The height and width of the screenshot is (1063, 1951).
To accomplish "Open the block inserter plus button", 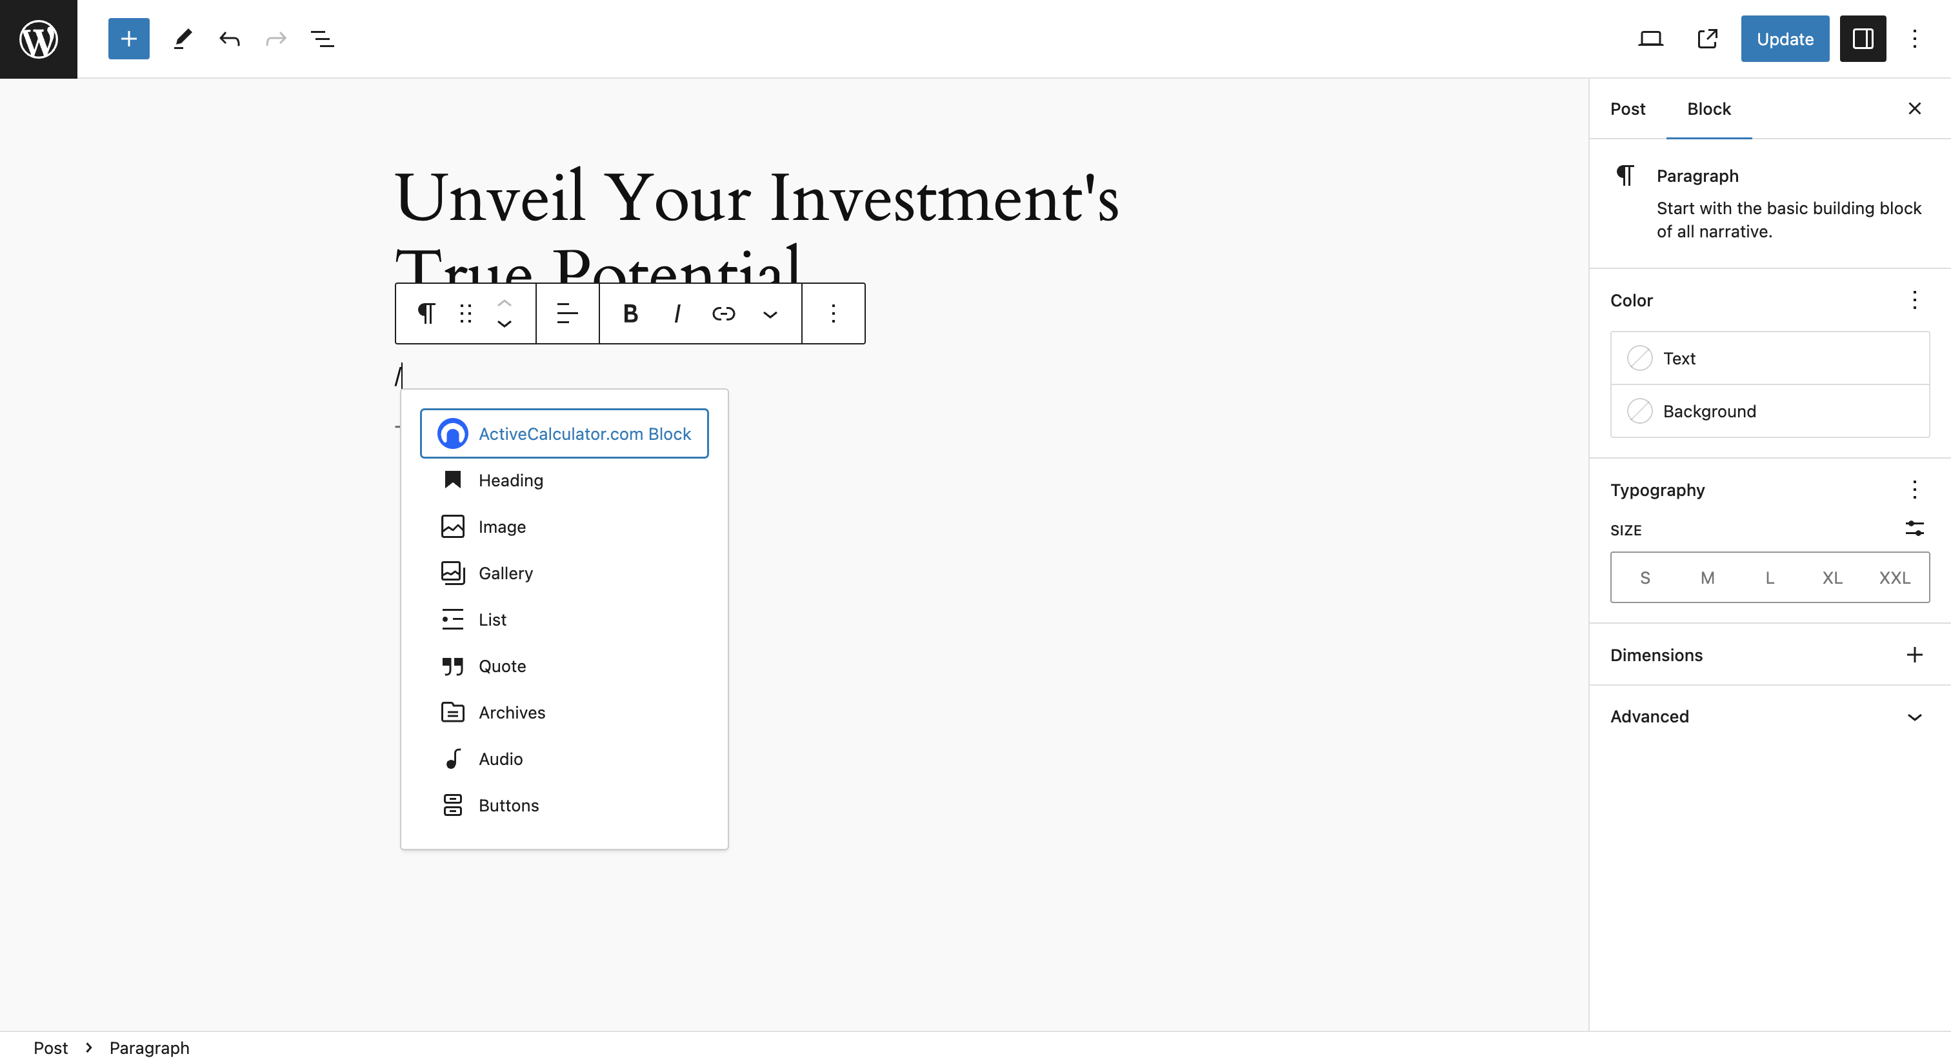I will click(129, 39).
